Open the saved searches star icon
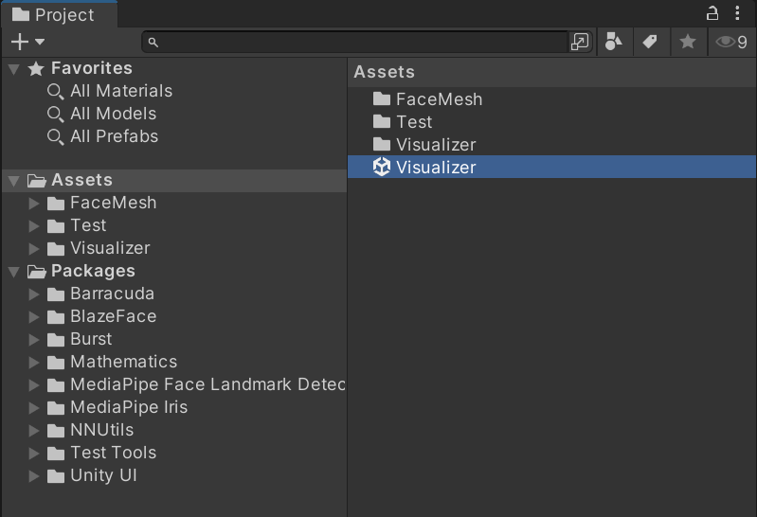757x517 pixels. point(688,42)
